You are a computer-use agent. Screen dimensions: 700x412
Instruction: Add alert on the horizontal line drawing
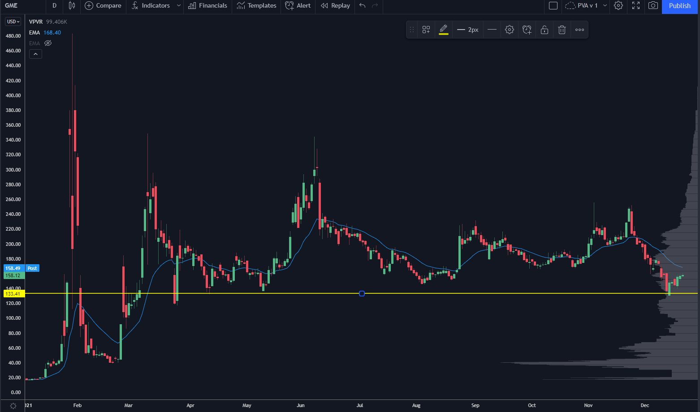tap(527, 30)
